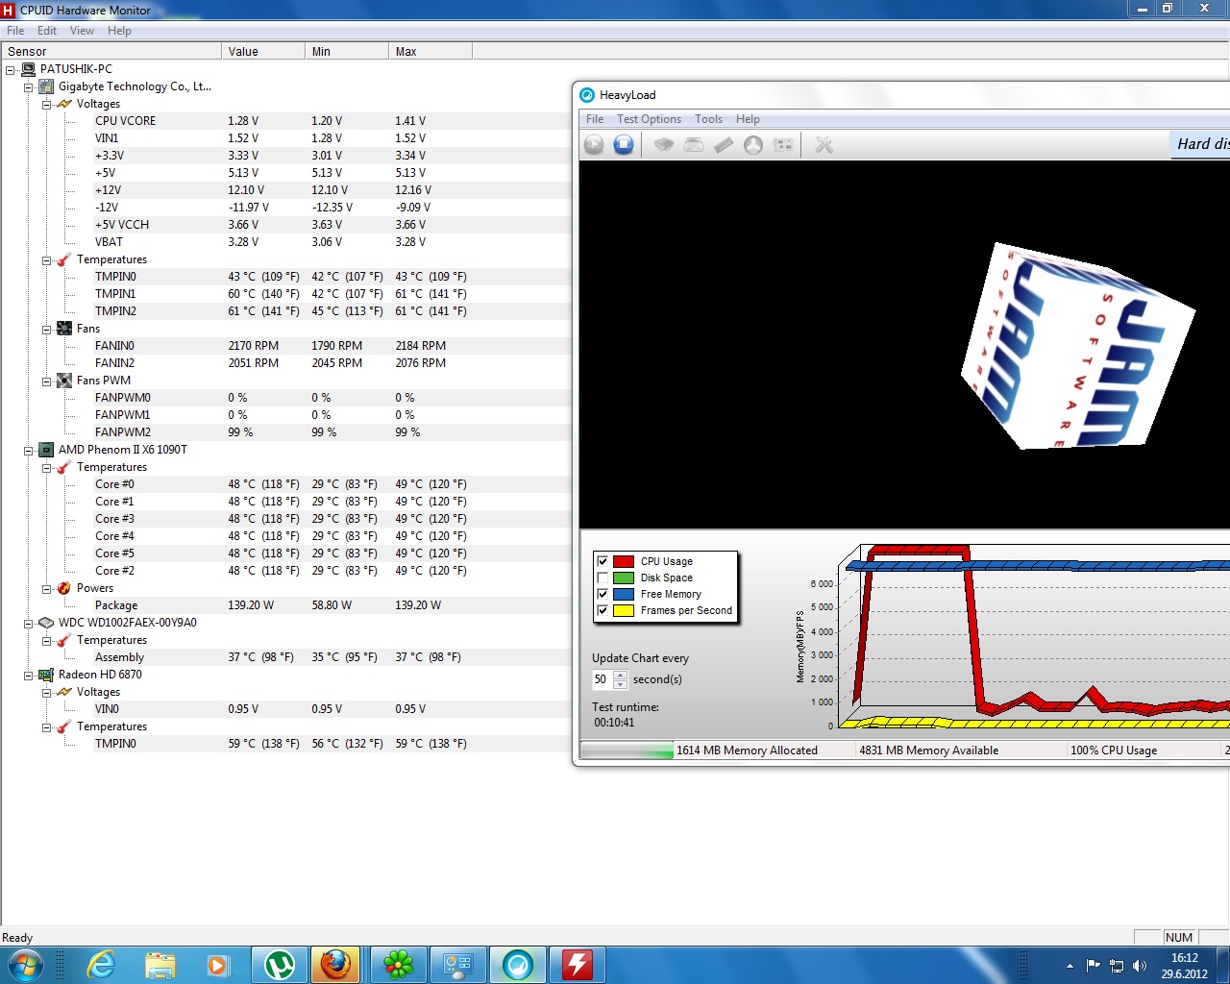Open Windows Explorer from the taskbar
The height and width of the screenshot is (984, 1230).
[160, 965]
